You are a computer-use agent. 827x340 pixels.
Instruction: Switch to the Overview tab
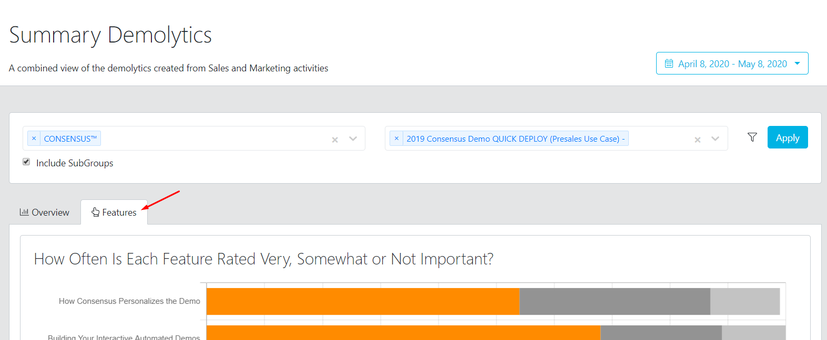(x=45, y=212)
